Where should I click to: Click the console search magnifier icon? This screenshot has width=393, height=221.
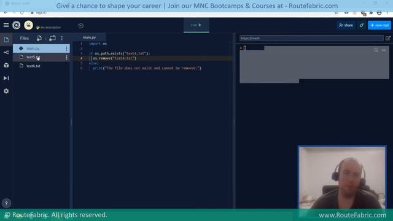point(376,50)
